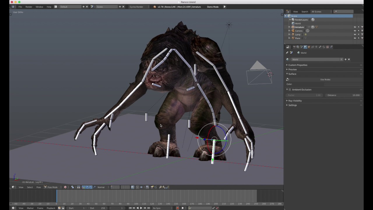
Task: Open the Render menu in top header
Action: 29,7
